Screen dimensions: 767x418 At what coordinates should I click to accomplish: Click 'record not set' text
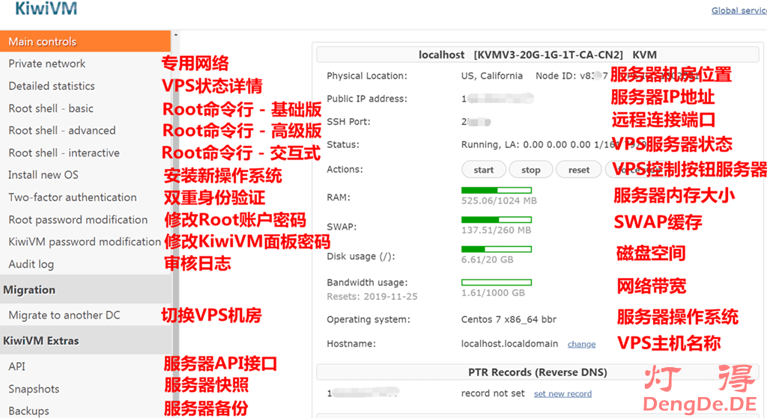(x=493, y=393)
